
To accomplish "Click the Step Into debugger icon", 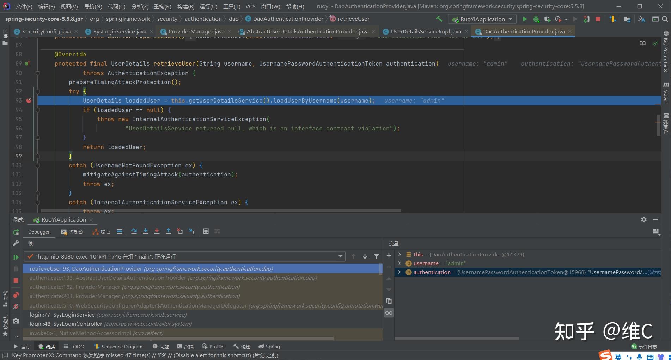I will pyautogui.click(x=146, y=231).
